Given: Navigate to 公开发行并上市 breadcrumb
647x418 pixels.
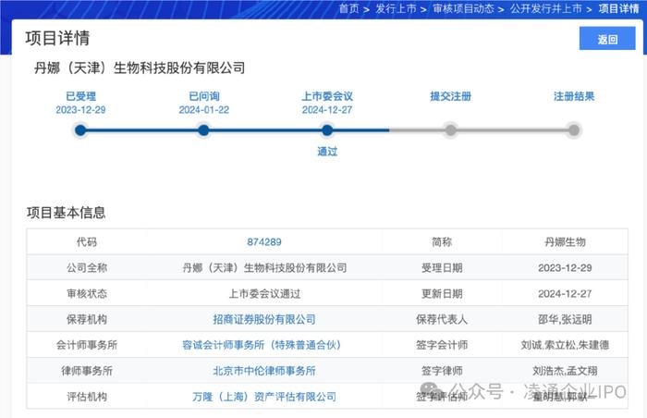Looking at the screenshot, I should pos(546,8).
